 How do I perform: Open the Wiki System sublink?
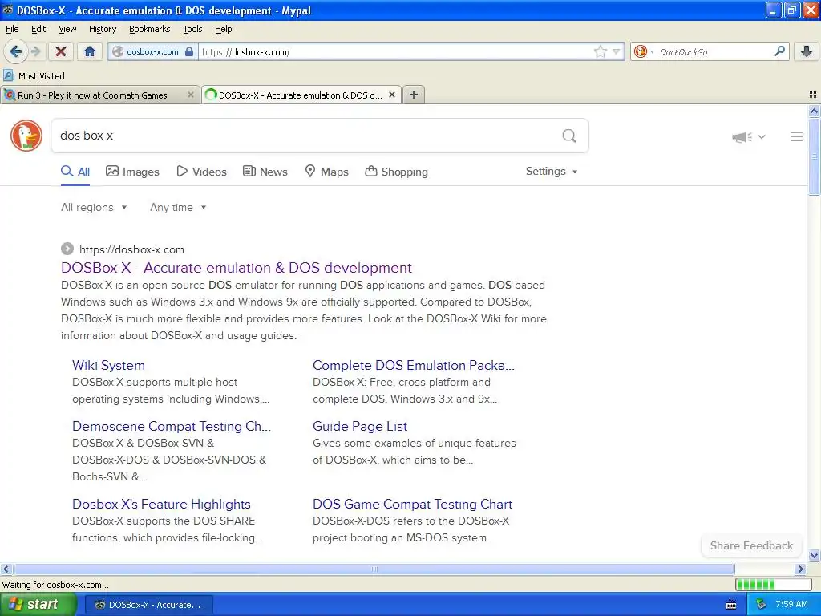108,365
